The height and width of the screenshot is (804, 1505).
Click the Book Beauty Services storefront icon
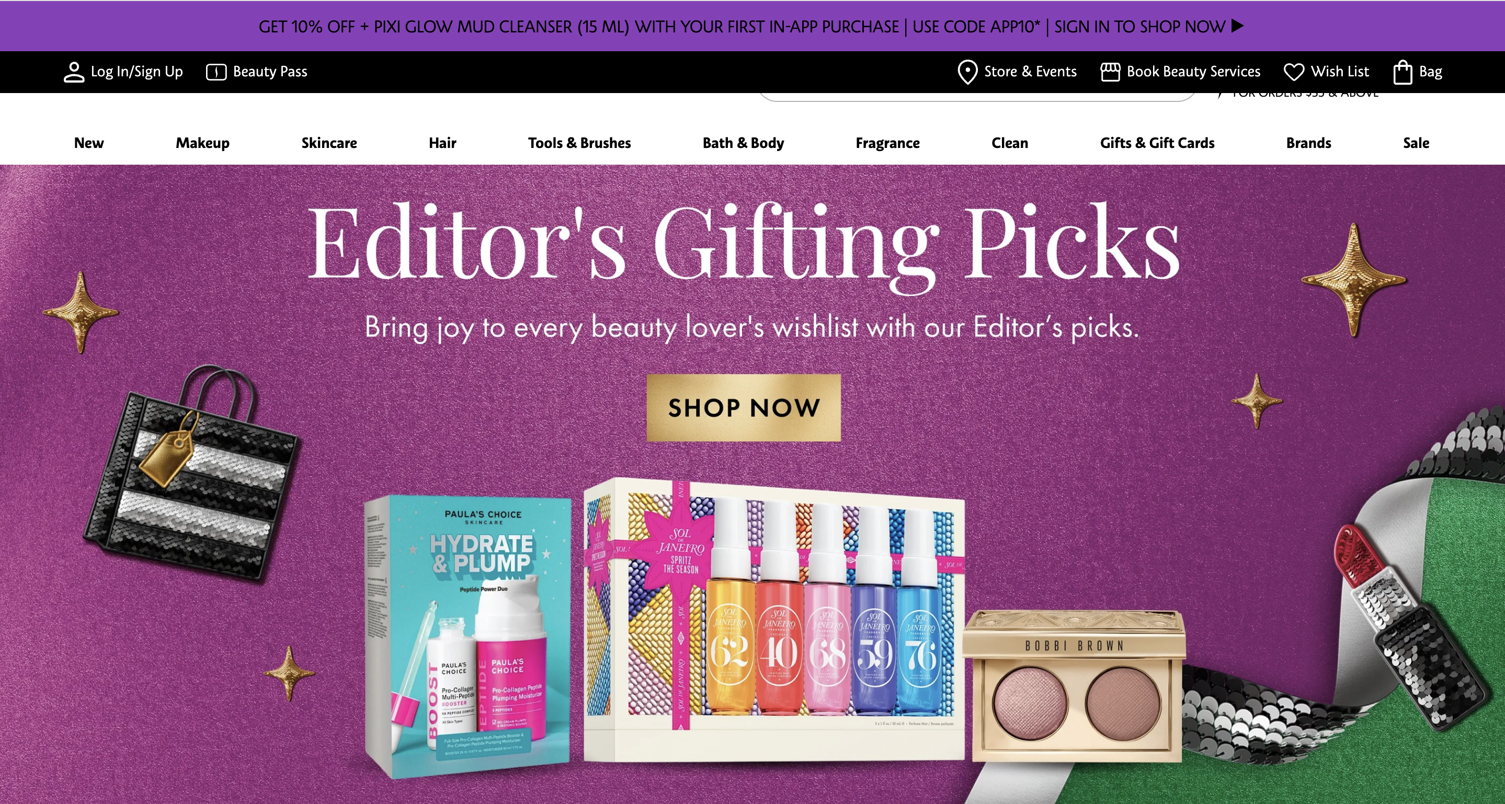pyautogui.click(x=1110, y=72)
